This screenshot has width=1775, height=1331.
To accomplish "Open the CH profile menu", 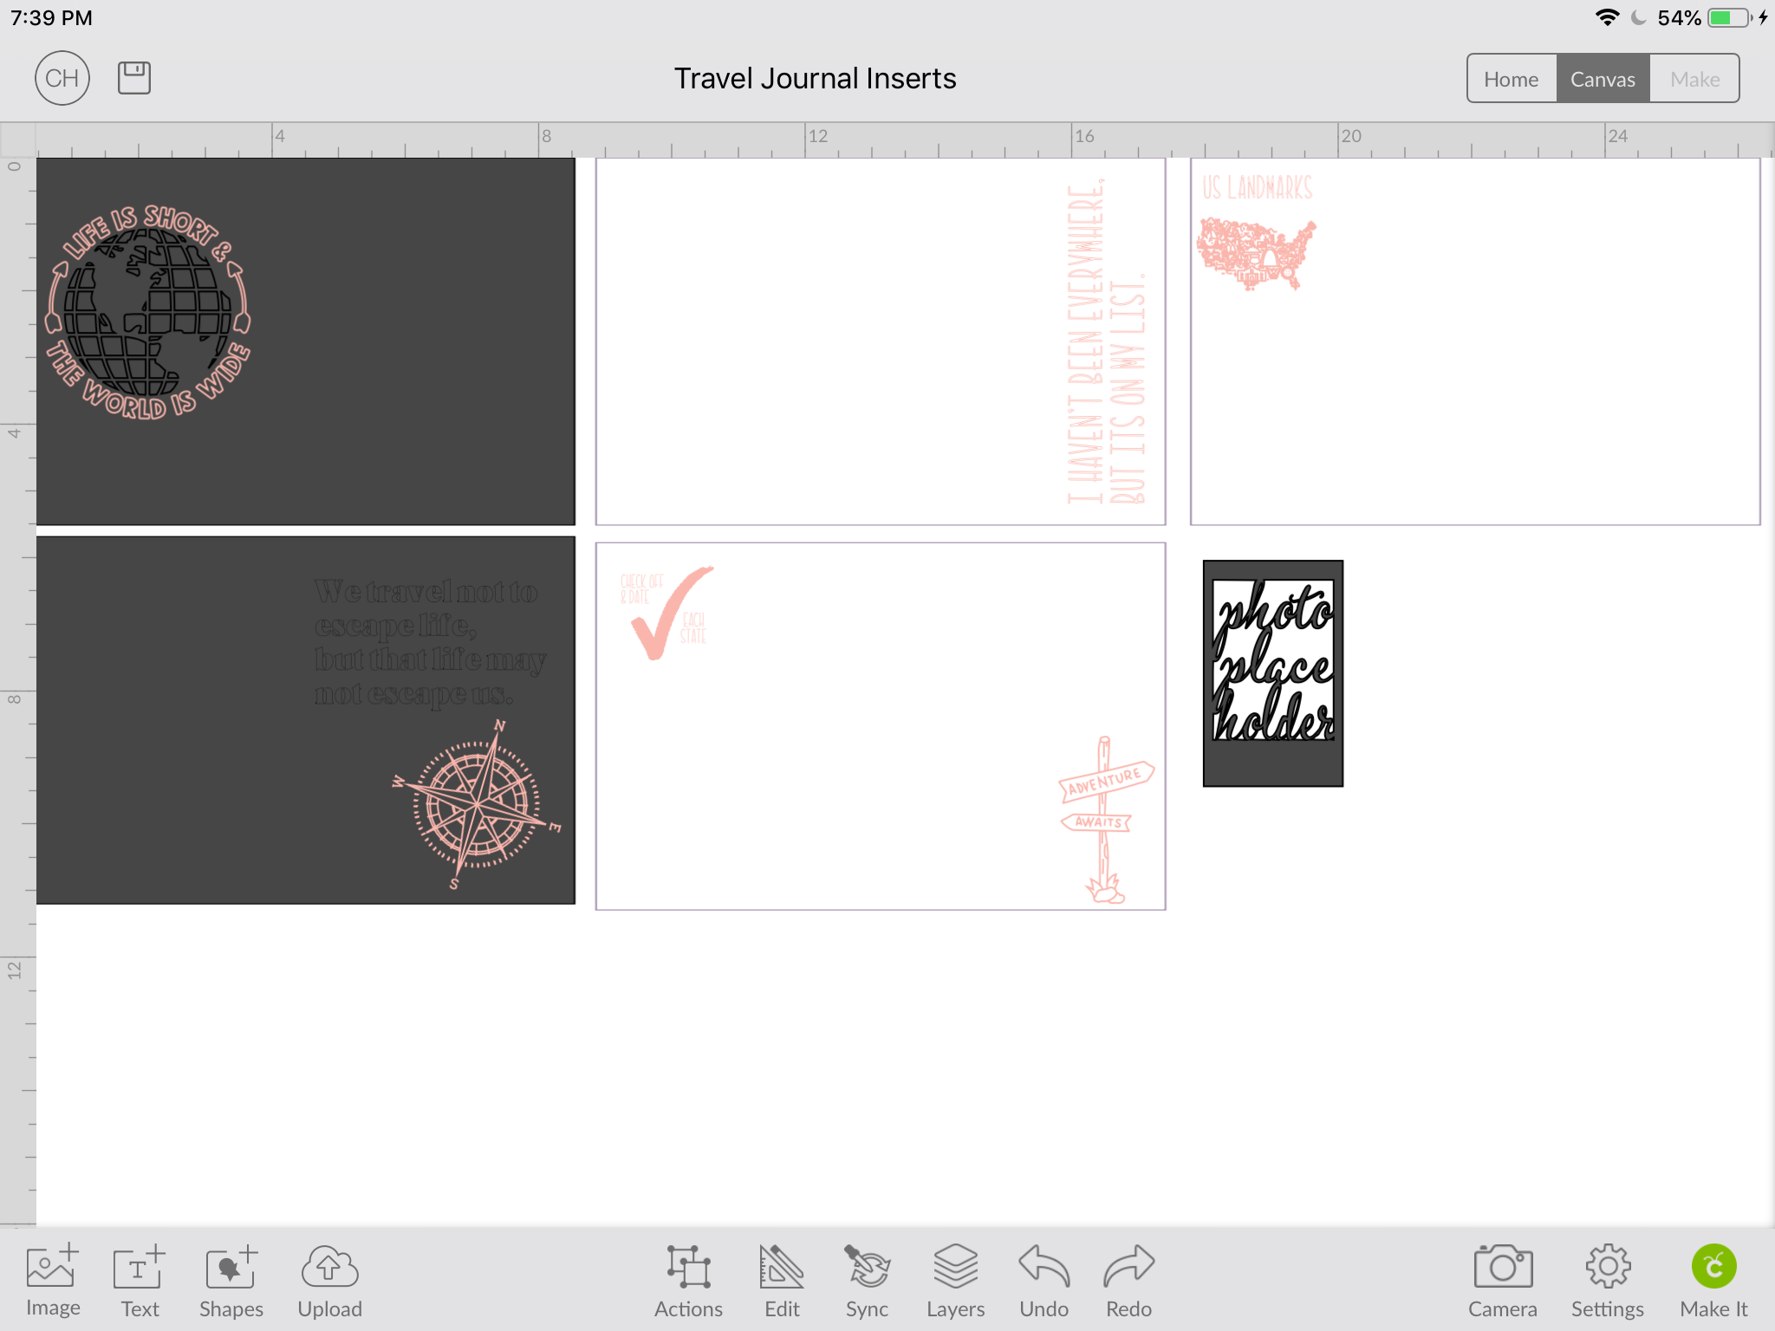I will pyautogui.click(x=62, y=78).
